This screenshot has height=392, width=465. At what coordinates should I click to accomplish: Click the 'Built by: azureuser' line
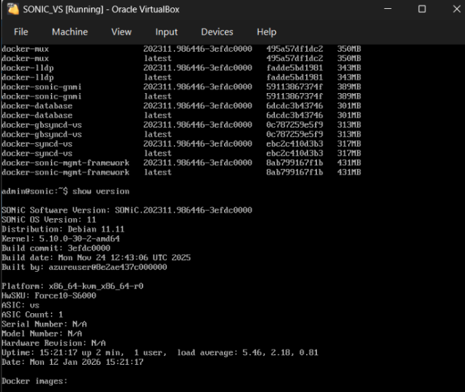85,267
